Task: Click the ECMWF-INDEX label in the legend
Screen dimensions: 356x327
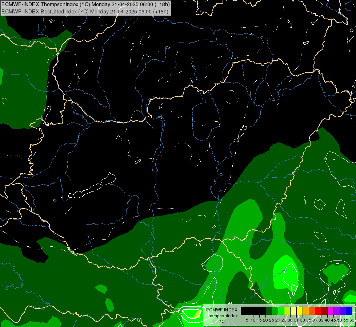Action: point(222,310)
